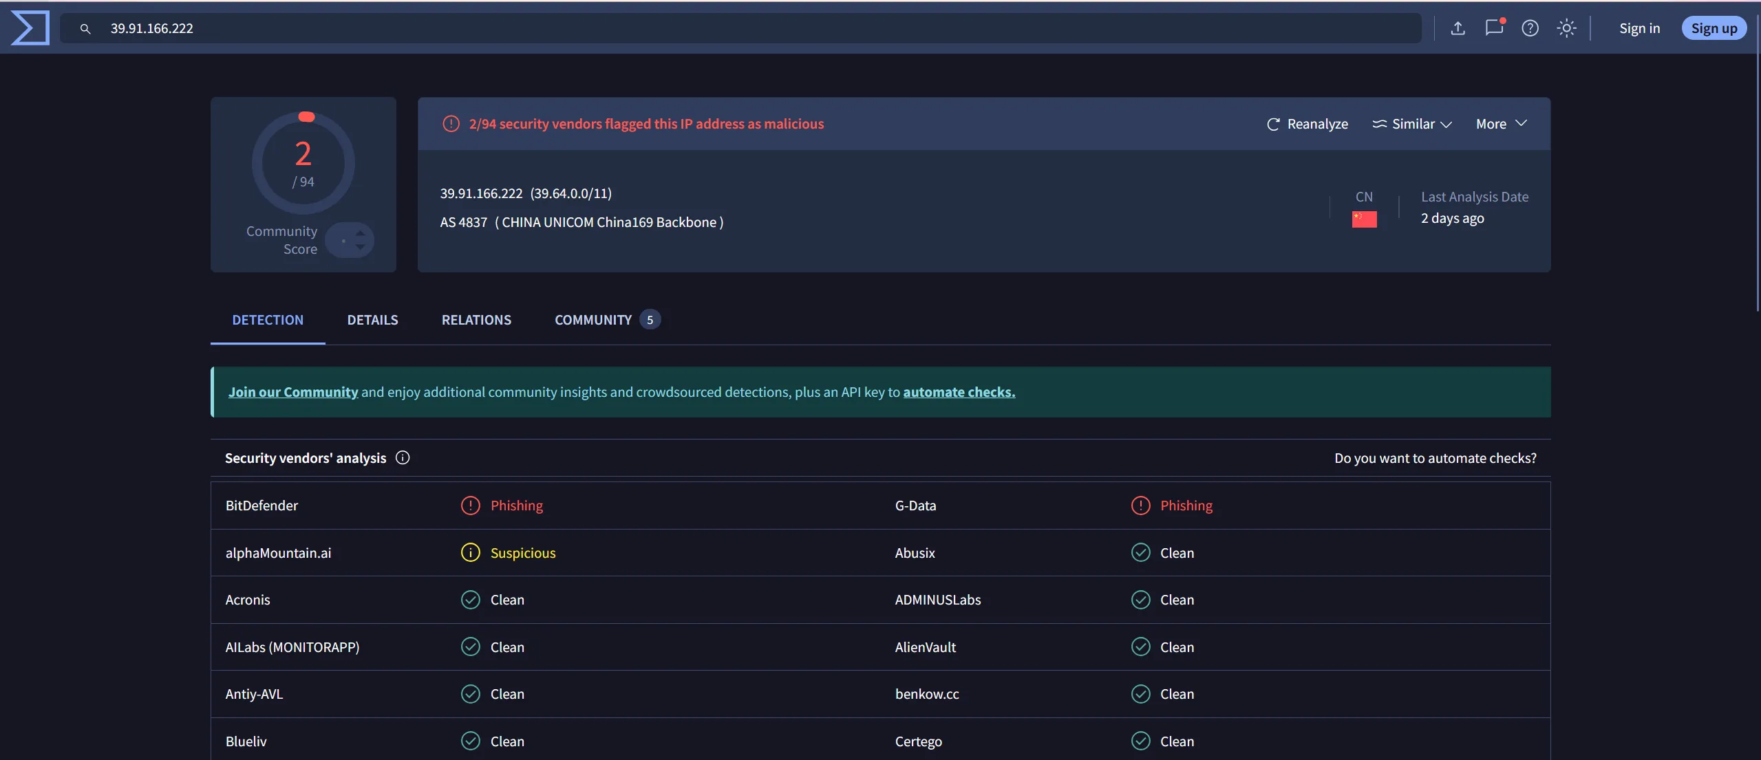Vote down on Community Score
Image resolution: width=1761 pixels, height=760 pixels.
point(361,247)
